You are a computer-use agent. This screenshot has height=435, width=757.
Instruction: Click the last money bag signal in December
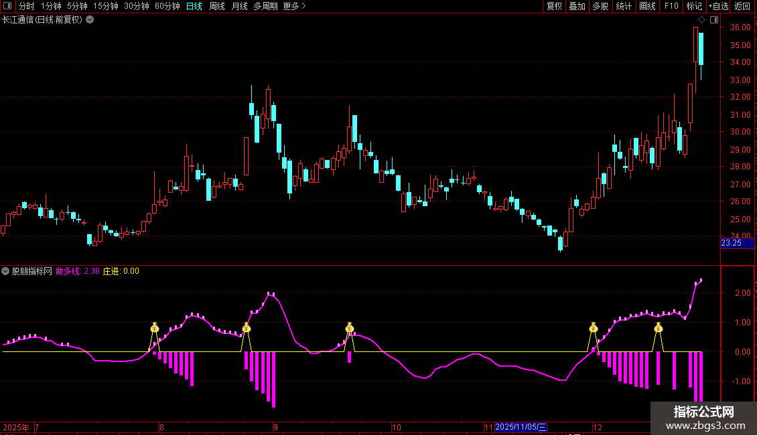(x=659, y=327)
